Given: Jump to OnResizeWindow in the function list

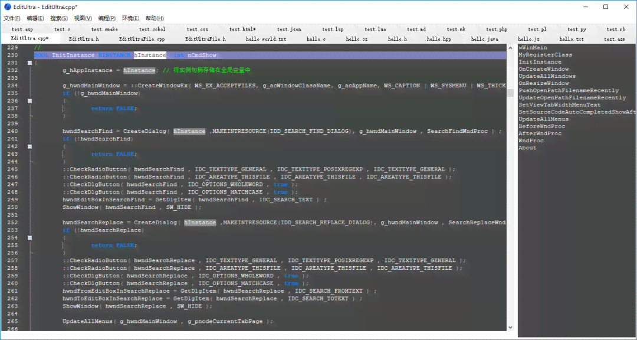Looking at the screenshot, I should (x=544, y=83).
